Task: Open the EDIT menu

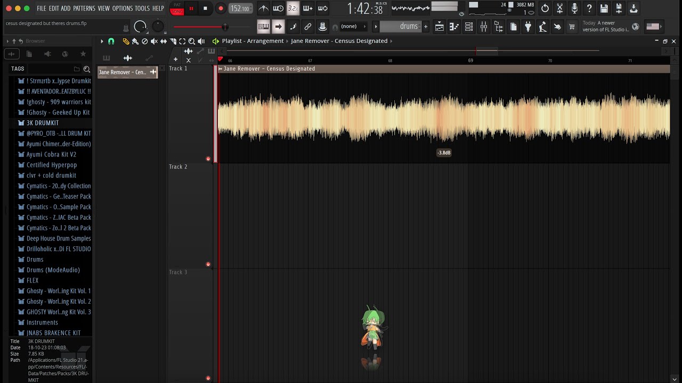Action: pyautogui.click(x=54, y=9)
